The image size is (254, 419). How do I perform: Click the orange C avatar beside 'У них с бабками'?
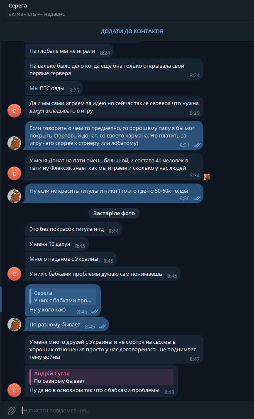point(14,274)
